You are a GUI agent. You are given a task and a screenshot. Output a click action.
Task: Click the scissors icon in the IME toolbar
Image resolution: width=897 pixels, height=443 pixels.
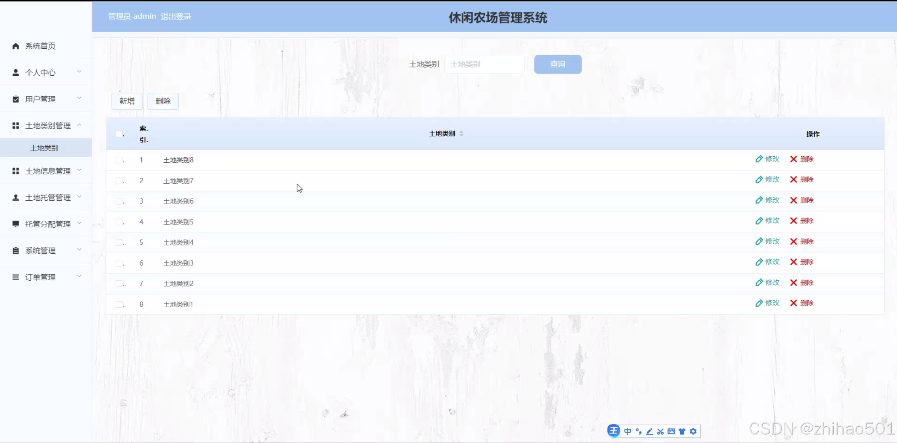point(660,431)
